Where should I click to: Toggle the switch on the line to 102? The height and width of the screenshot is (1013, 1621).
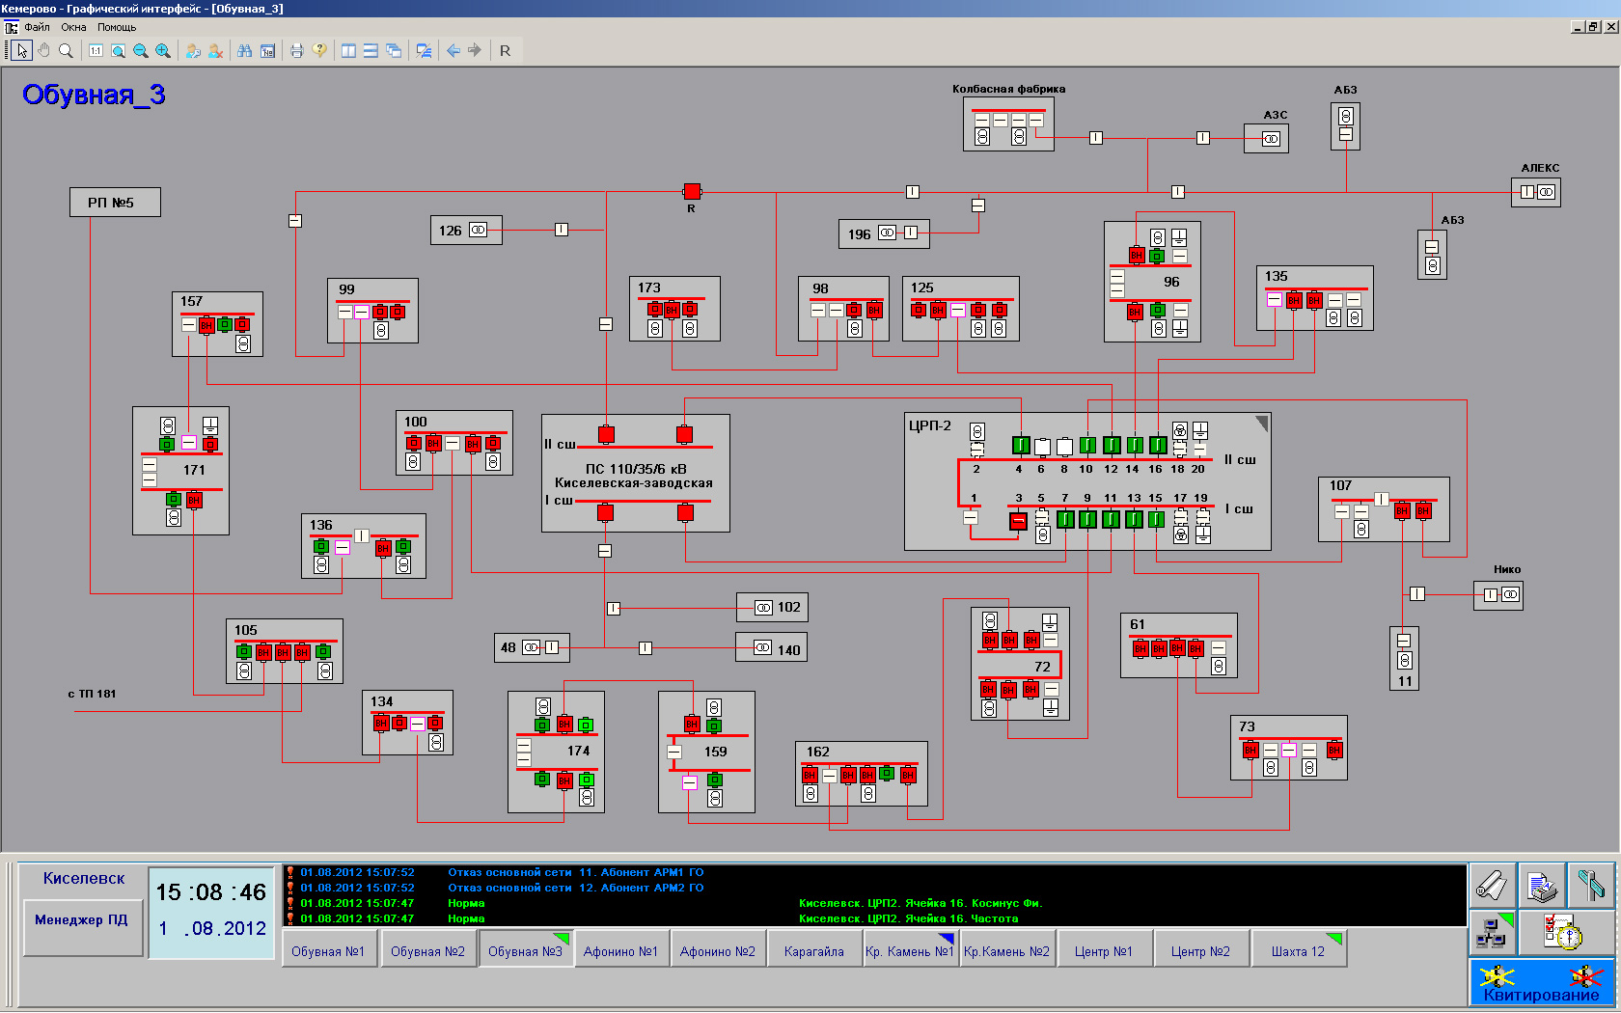click(614, 608)
